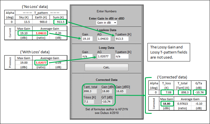
Task: Select the Corrected Gain [dBi] output field
Action: (x=107, y=91)
